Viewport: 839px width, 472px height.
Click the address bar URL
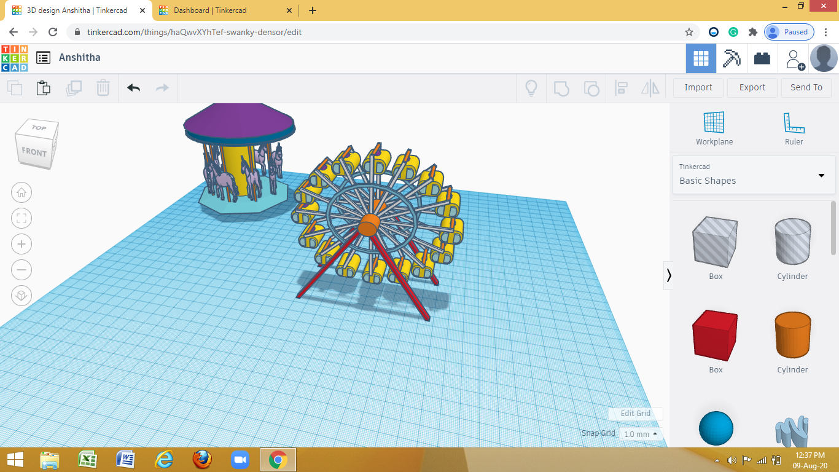point(194,32)
